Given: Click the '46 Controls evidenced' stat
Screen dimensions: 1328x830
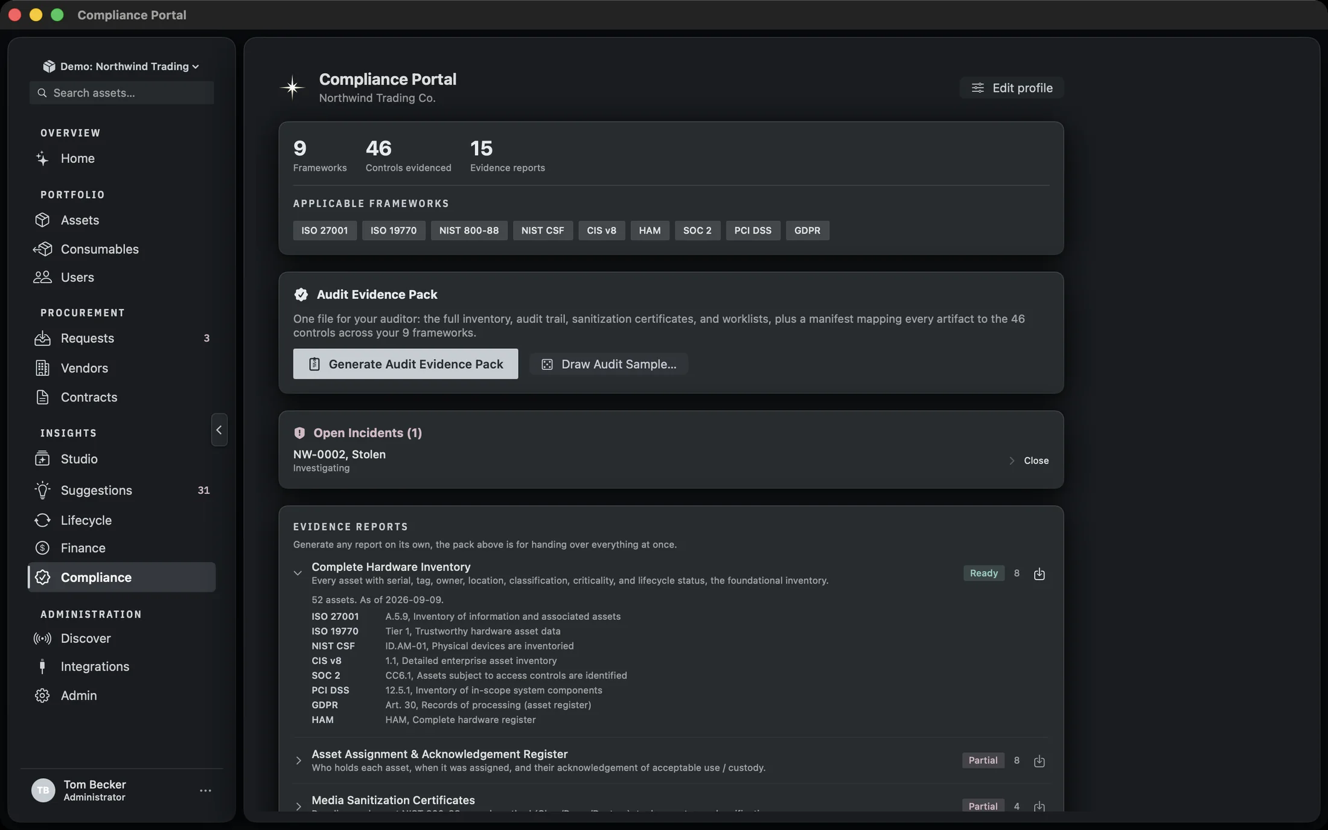Looking at the screenshot, I should (408, 156).
